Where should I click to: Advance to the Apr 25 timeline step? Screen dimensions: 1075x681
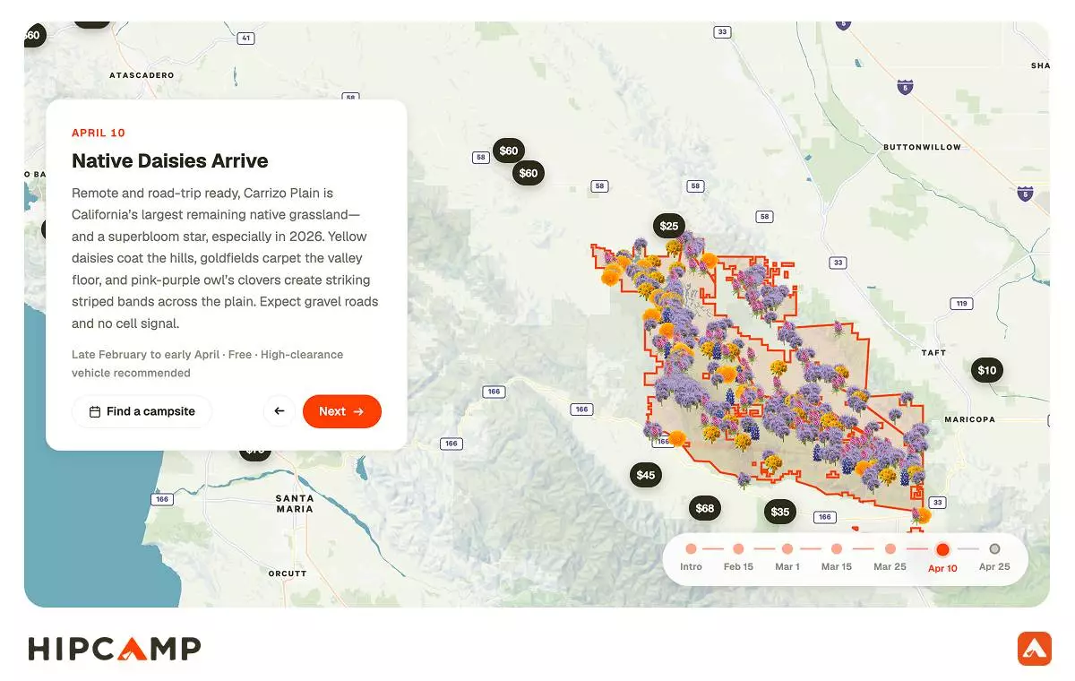994,549
